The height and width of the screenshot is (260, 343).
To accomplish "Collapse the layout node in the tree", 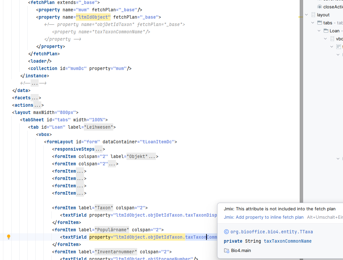I will (x=306, y=15).
